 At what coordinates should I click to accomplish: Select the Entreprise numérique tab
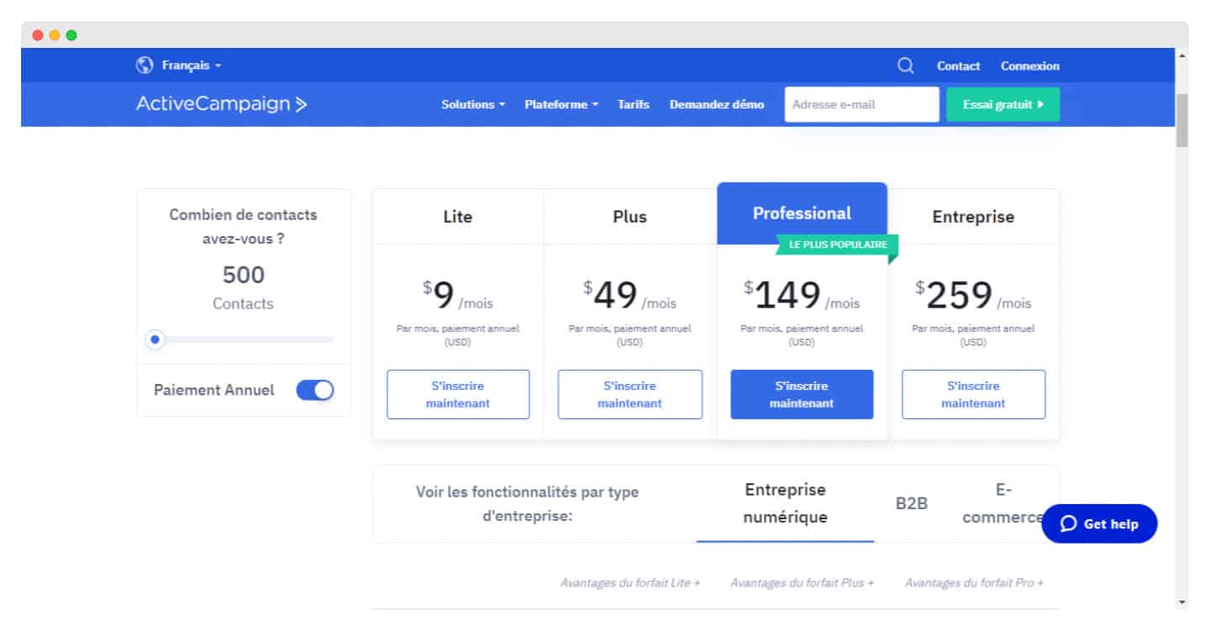pos(786,503)
